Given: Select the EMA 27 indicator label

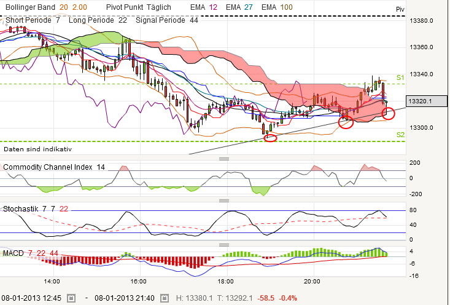Looking at the screenshot, I should [239, 7].
